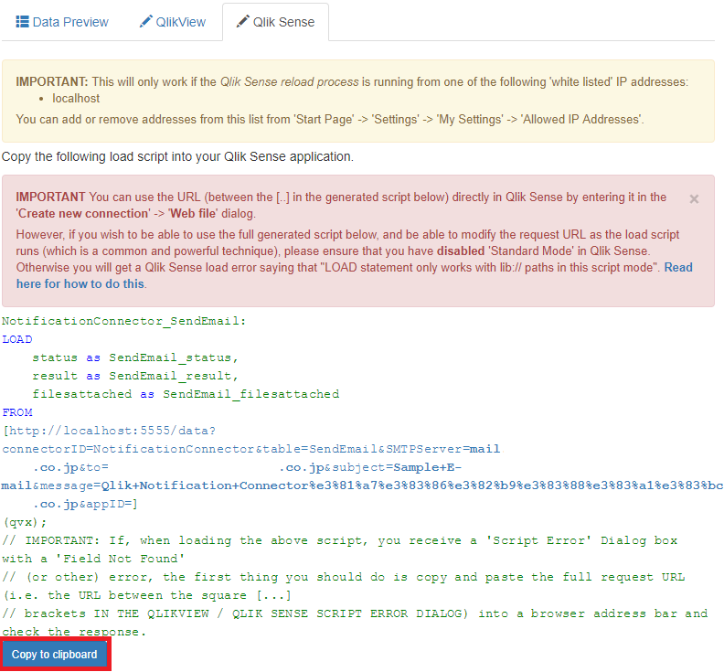This screenshot has width=724, height=672.
Task: Click the 'with a 'Field Not Found'' comment line
Action: pyautogui.click(x=93, y=559)
